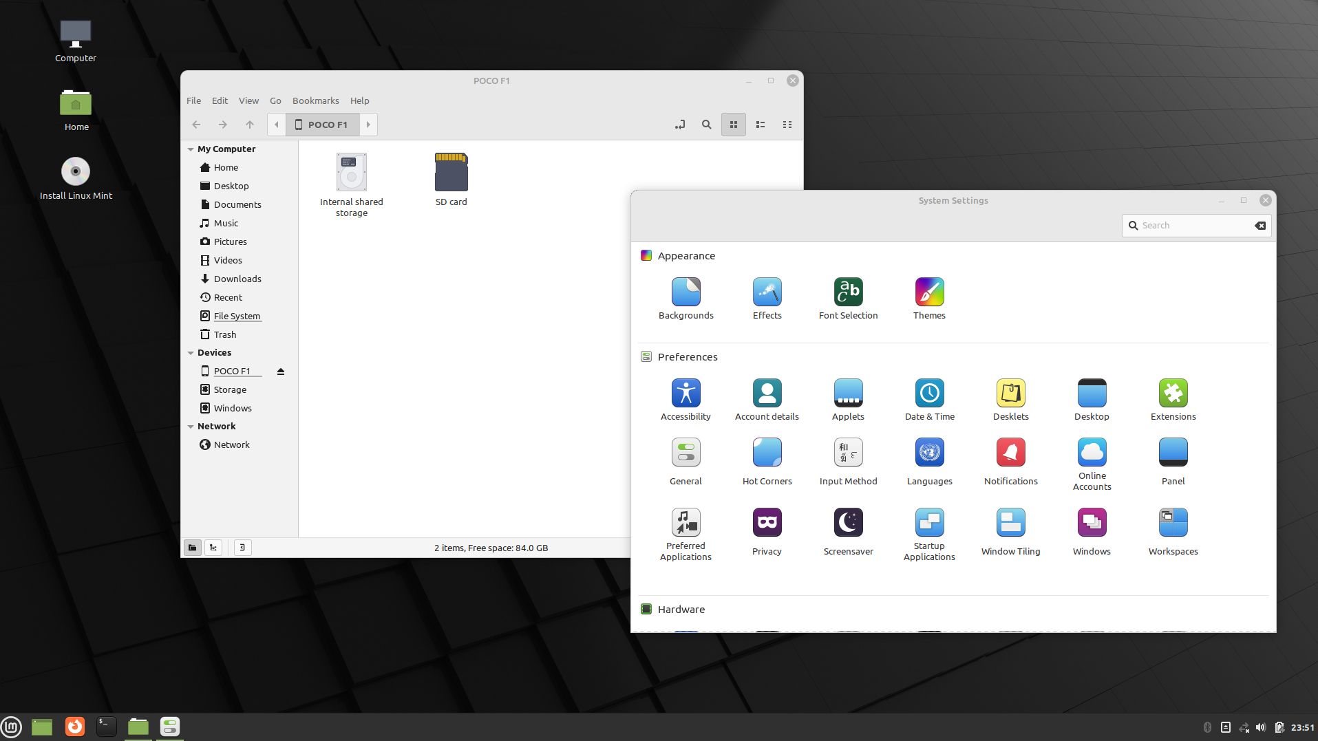
Task: Clear the System Settings search field
Action: [1260, 225]
